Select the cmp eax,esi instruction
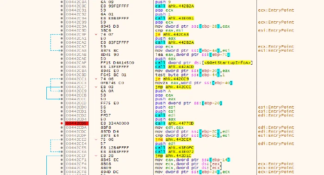Viewport: 324px width, 175px height. tap(169, 30)
